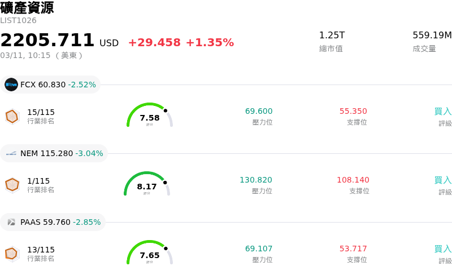Click the 7.58 score gauge
Viewport: 452px width, 275px height.
click(x=149, y=116)
